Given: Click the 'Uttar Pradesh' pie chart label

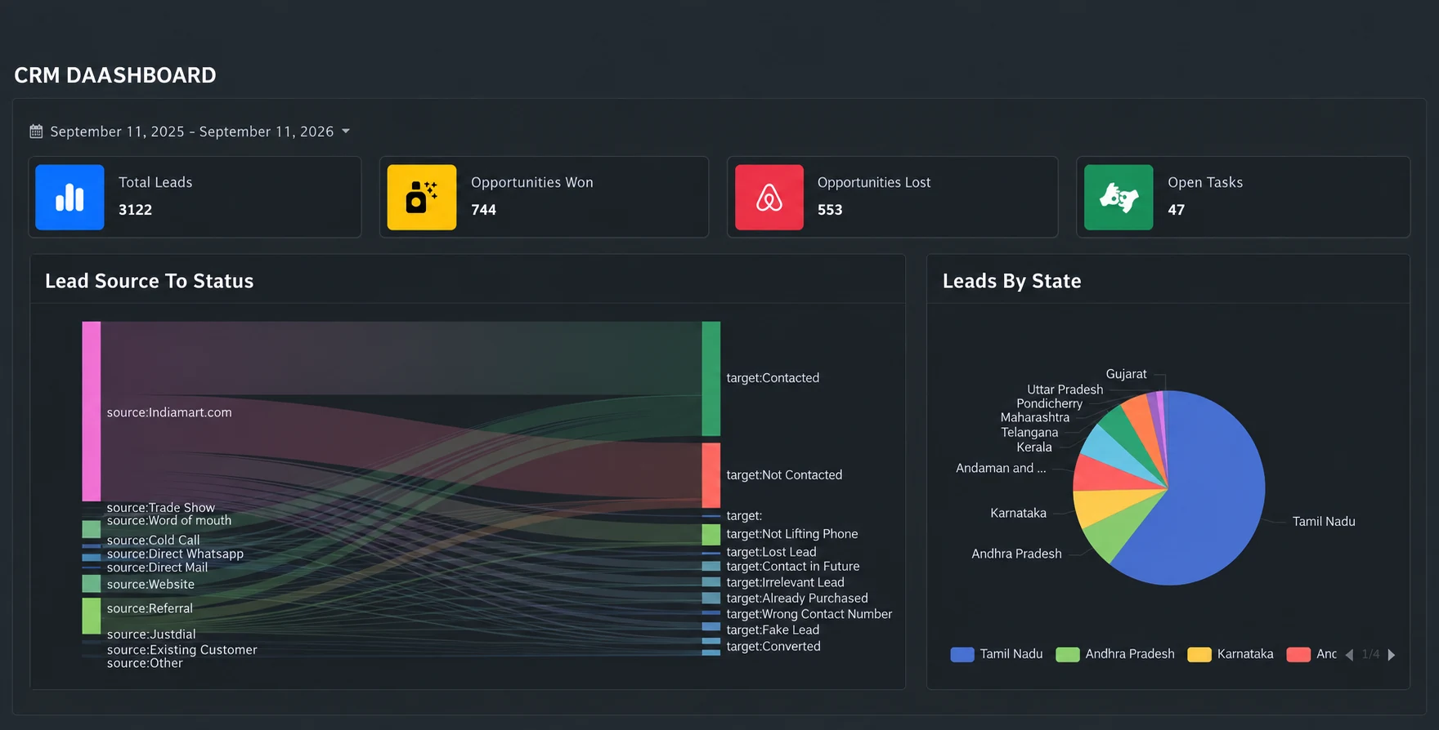Looking at the screenshot, I should point(1065,389).
